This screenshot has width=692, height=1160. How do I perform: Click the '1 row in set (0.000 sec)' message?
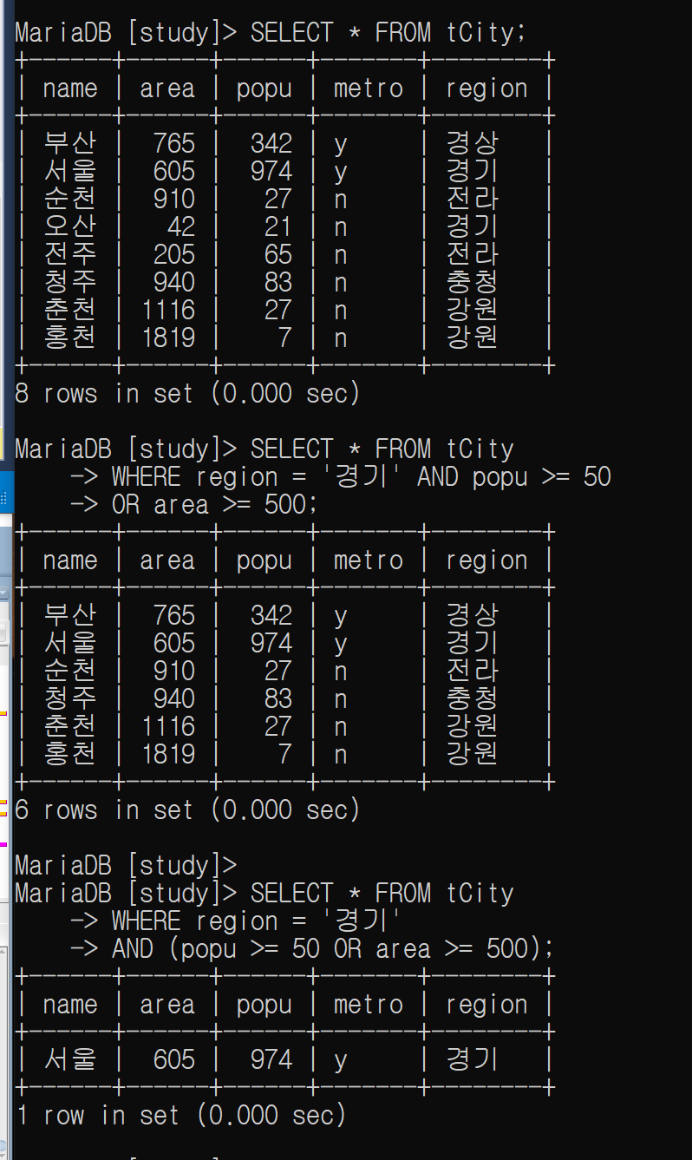180,1116
